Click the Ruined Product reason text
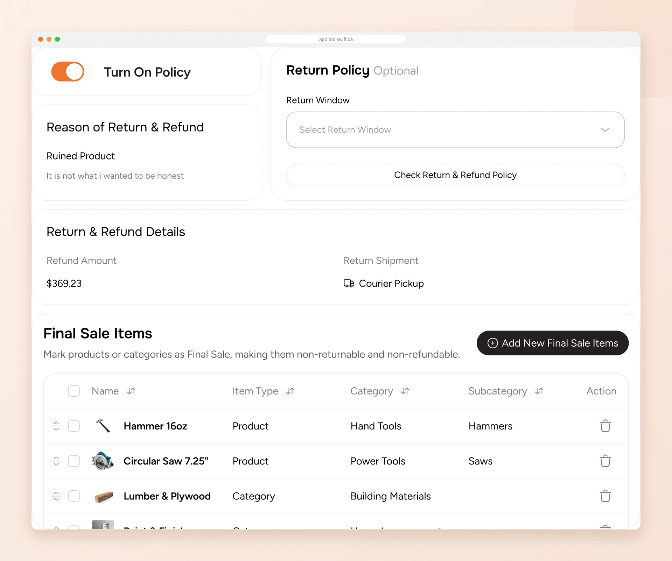The height and width of the screenshot is (561, 672). (80, 156)
